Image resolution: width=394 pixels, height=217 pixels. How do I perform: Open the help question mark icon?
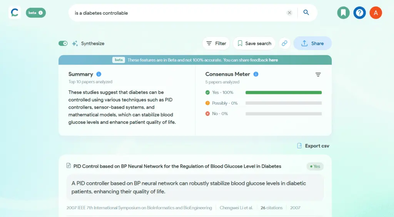(360, 13)
